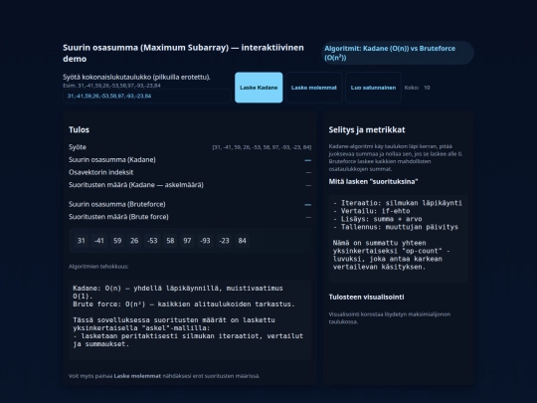Click the Lisäys: summa + arvo line
The image size is (537, 403).
pyautogui.click(x=378, y=219)
